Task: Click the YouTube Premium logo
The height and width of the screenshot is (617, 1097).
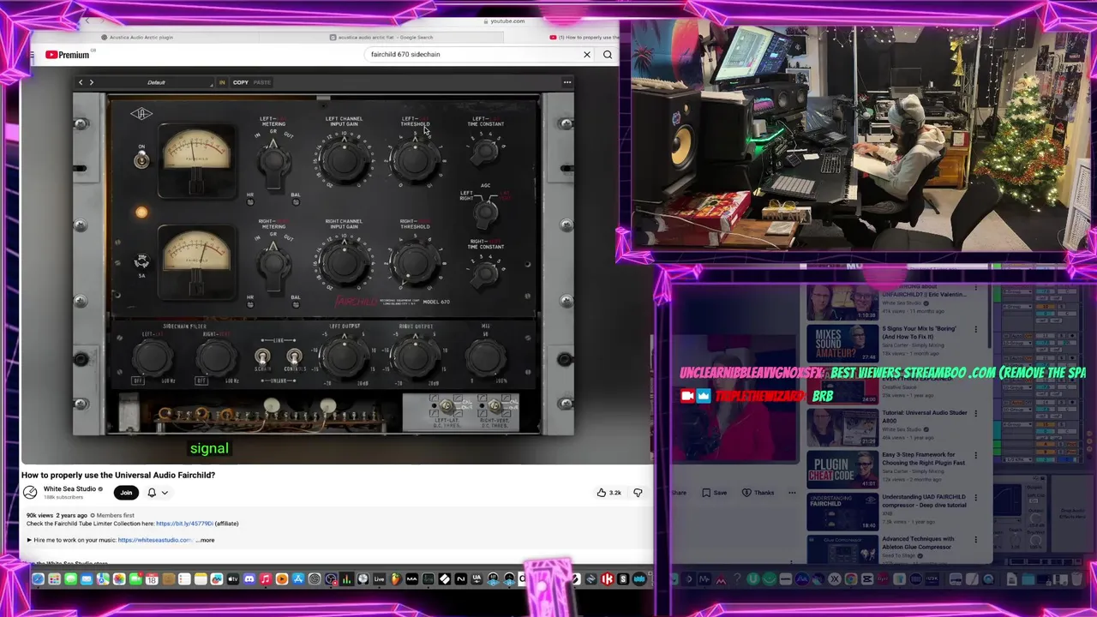Action: [x=68, y=55]
